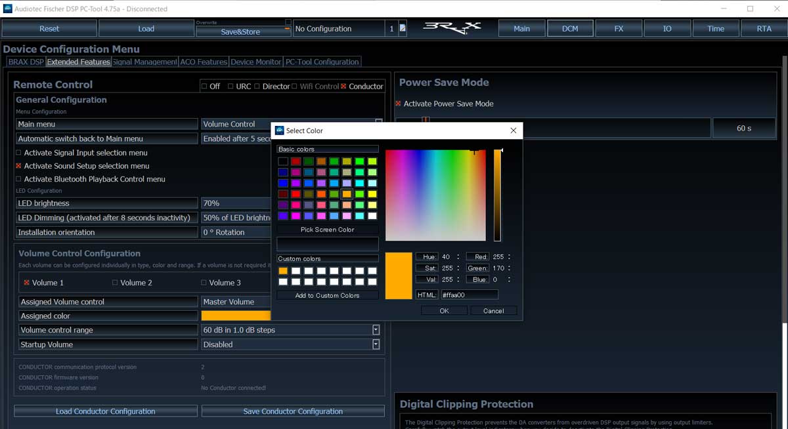Select the URC remote control option
This screenshot has width=788, height=429.
(230, 87)
